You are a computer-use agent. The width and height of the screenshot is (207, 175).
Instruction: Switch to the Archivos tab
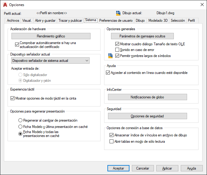13,21
